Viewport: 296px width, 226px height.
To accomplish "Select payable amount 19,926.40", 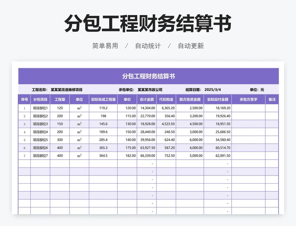I will (x=223, y=116).
